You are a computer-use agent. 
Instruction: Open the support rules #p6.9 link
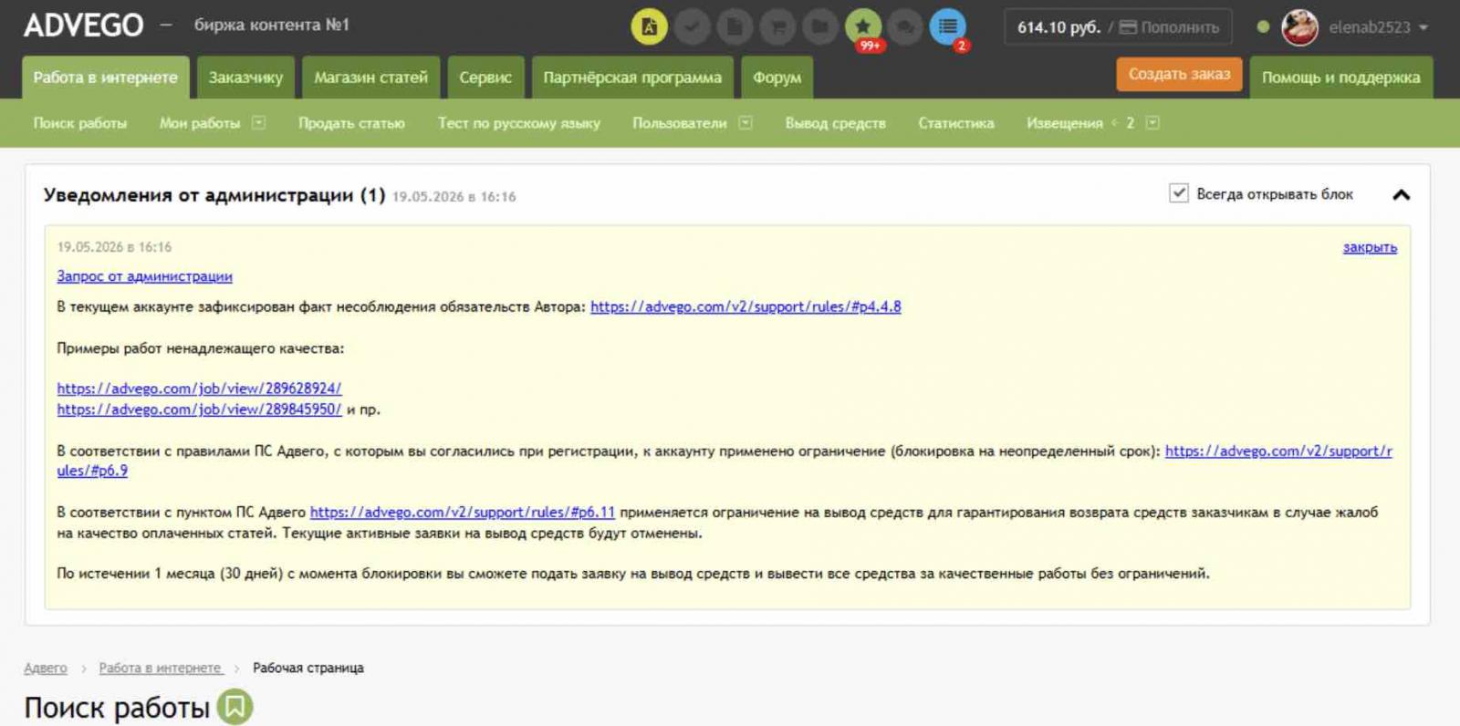[1278, 451]
